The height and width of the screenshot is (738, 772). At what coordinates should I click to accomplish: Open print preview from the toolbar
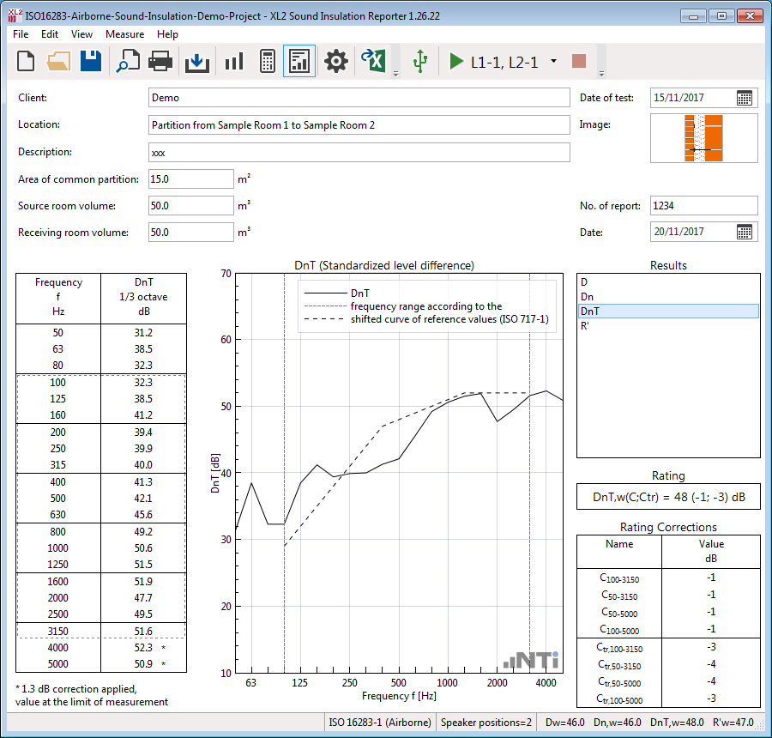(x=128, y=62)
